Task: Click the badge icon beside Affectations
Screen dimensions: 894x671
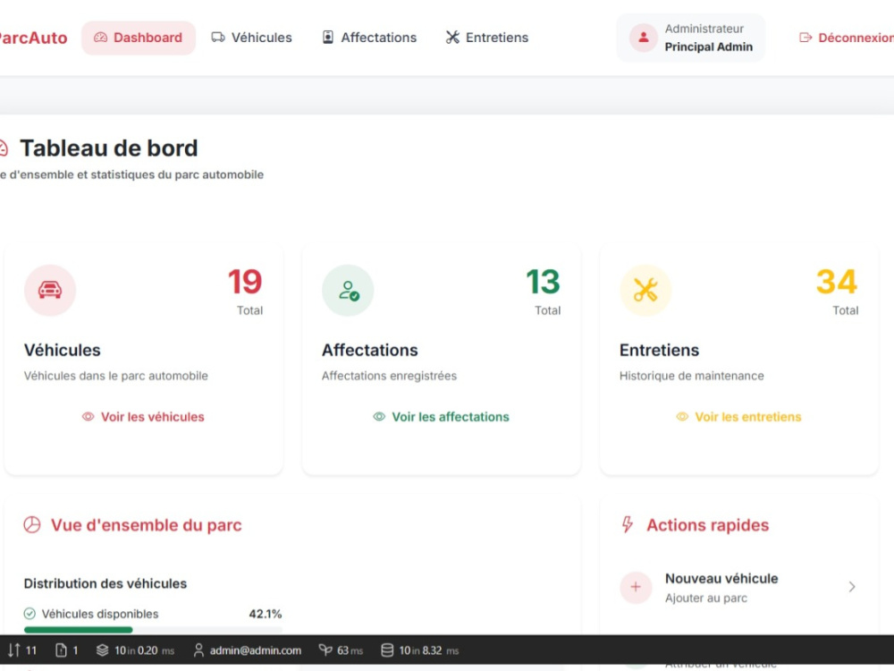Action: 328,38
